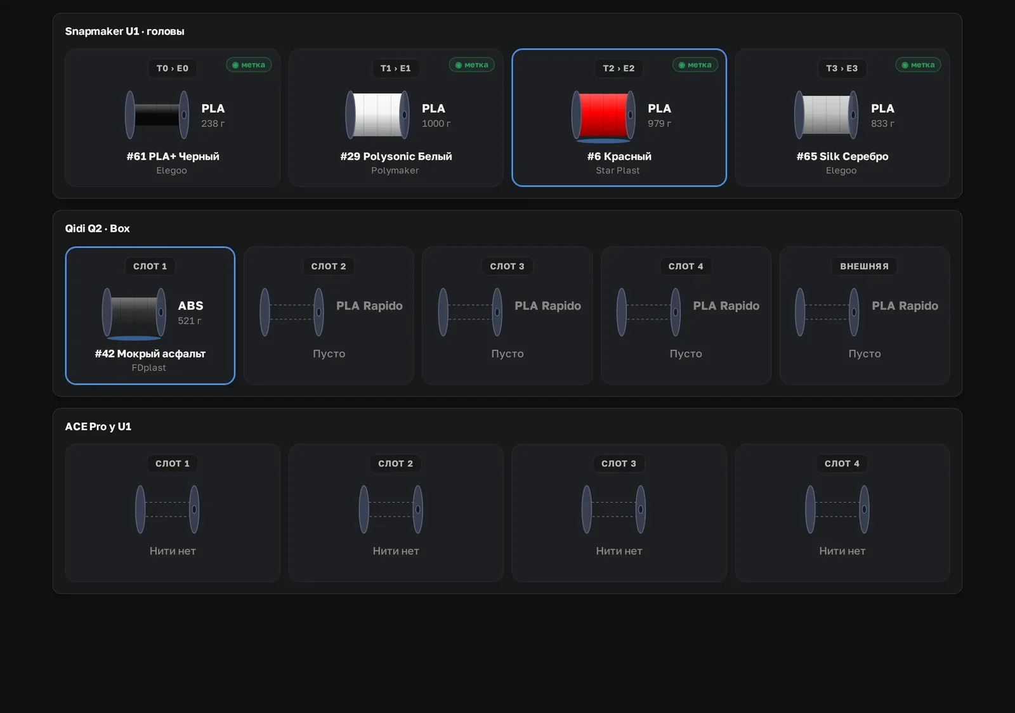Click empty spool in ACE Pro Слот 4
Viewport: 1015px width, 713px height.
tap(837, 509)
